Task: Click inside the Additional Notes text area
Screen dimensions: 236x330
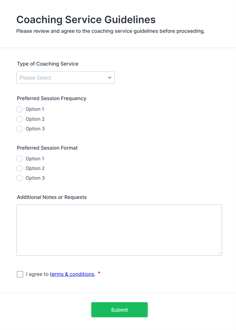Action: coord(119,229)
